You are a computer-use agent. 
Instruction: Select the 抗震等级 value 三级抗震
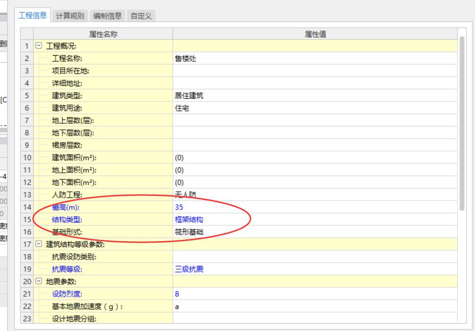[x=315, y=269]
